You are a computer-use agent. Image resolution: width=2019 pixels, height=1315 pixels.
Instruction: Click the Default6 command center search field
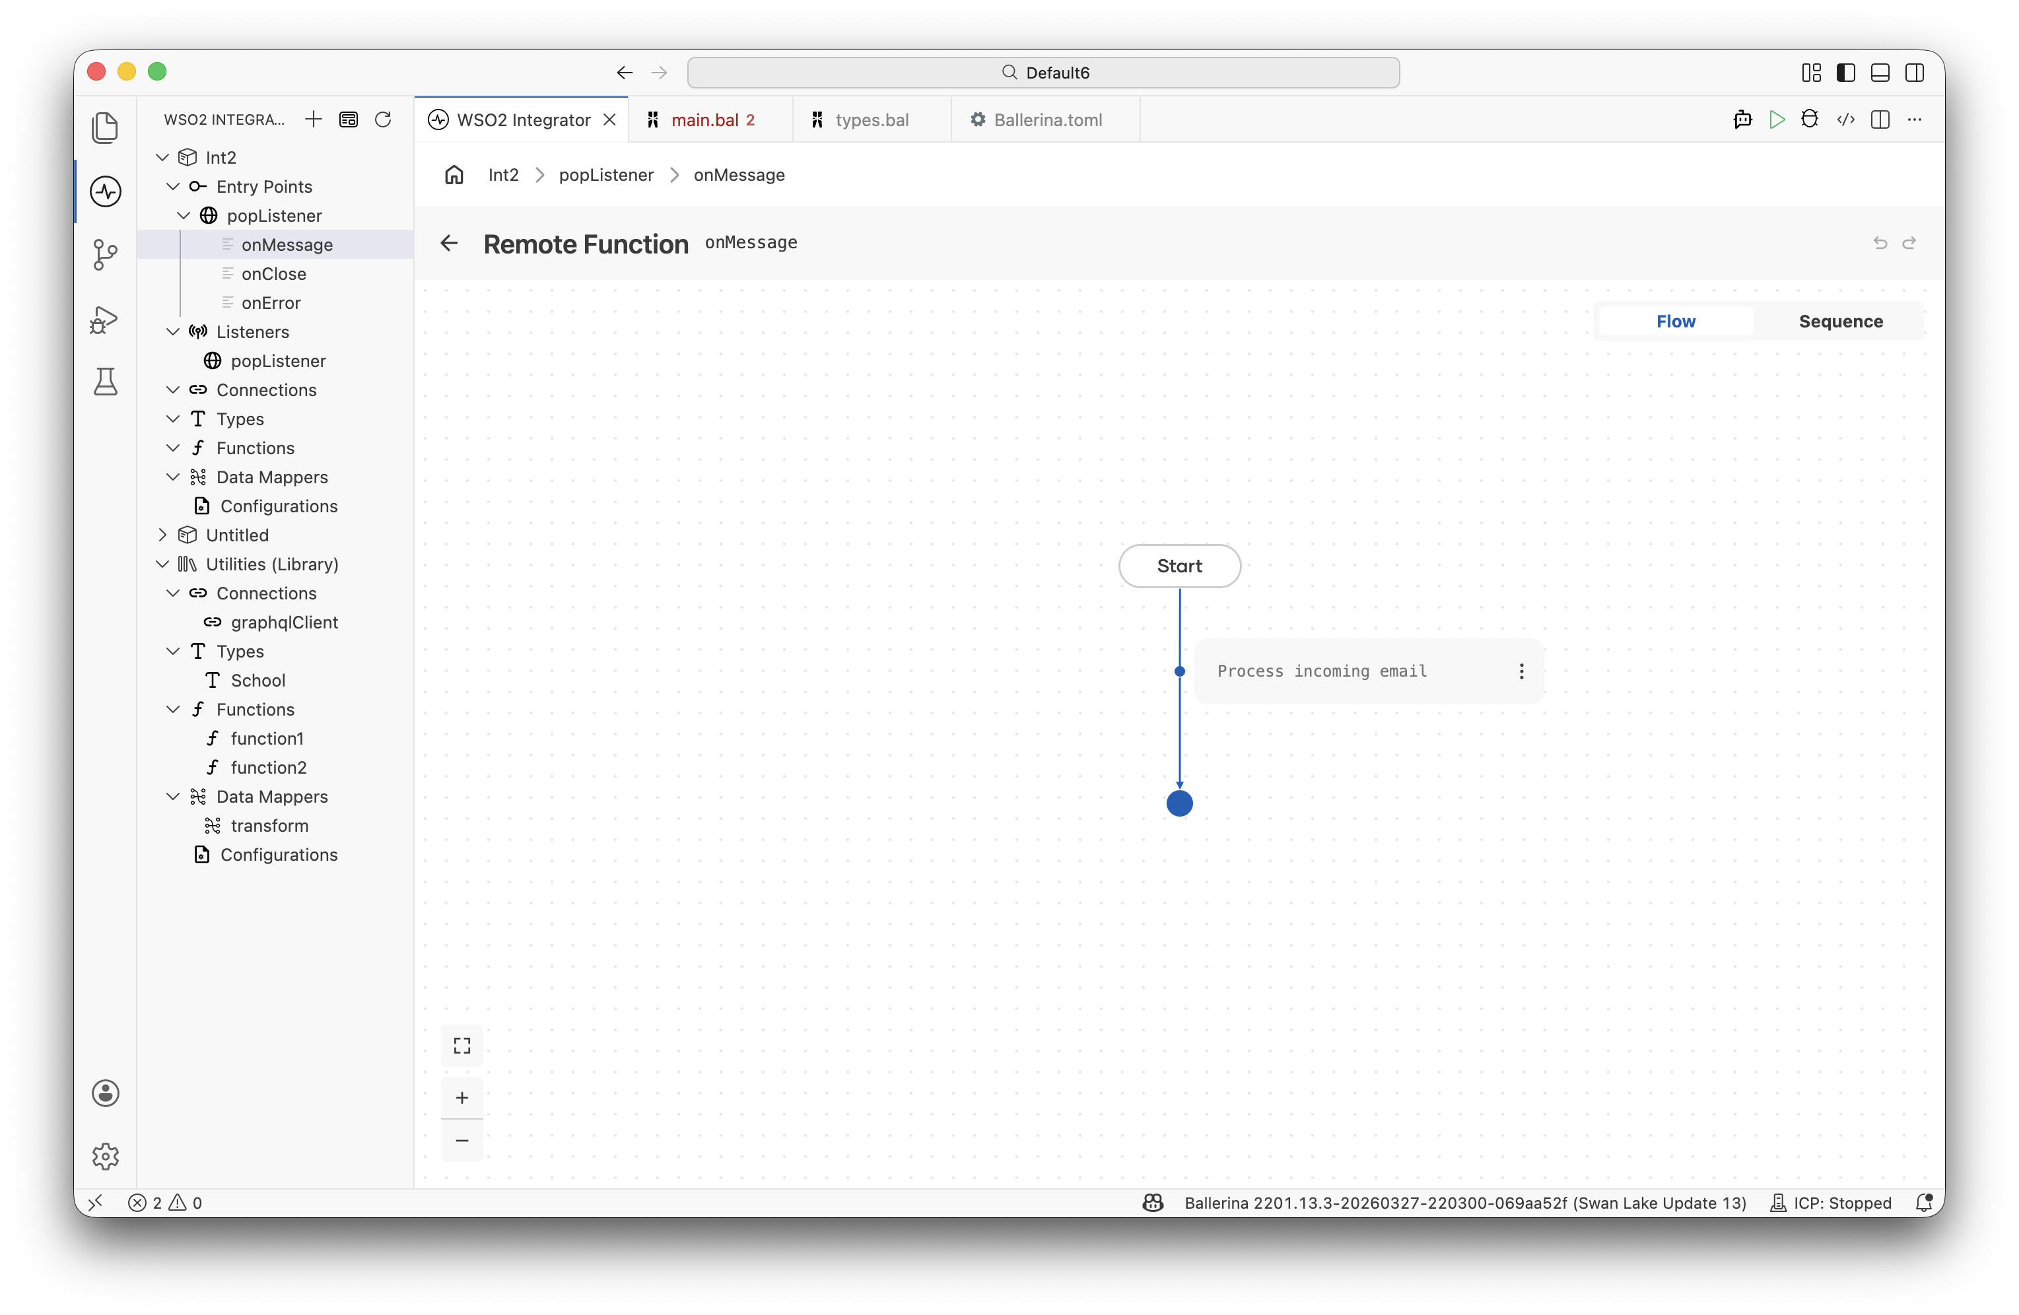click(x=1043, y=73)
